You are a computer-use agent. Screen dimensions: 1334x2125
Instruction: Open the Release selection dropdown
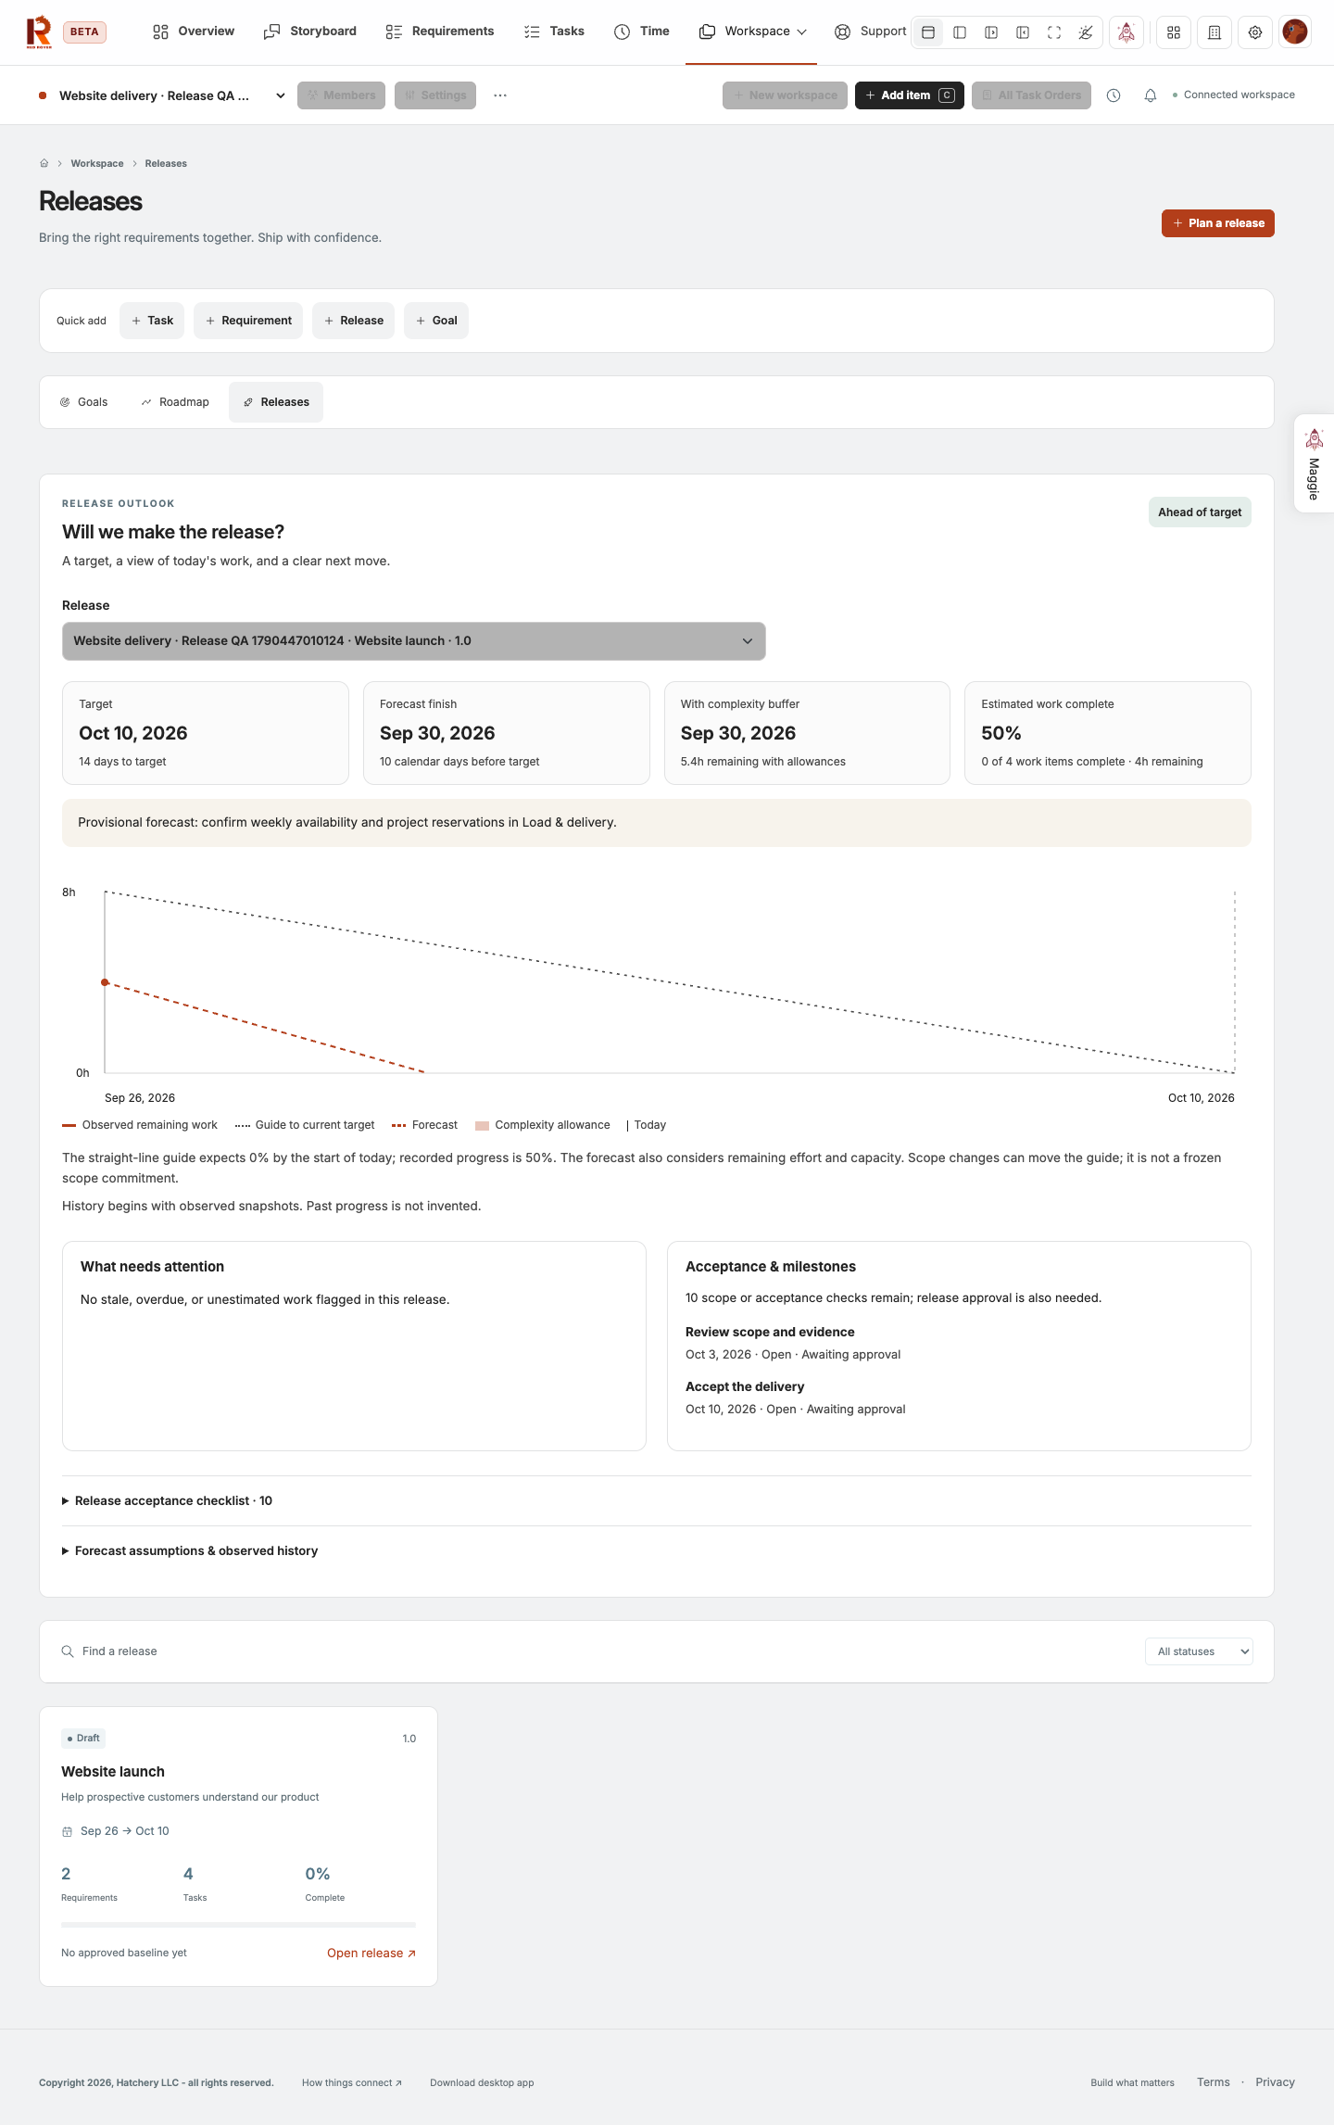(x=414, y=641)
